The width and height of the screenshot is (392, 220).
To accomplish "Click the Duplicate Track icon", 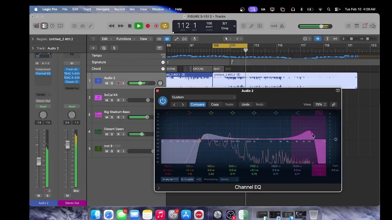I will [104, 48].
